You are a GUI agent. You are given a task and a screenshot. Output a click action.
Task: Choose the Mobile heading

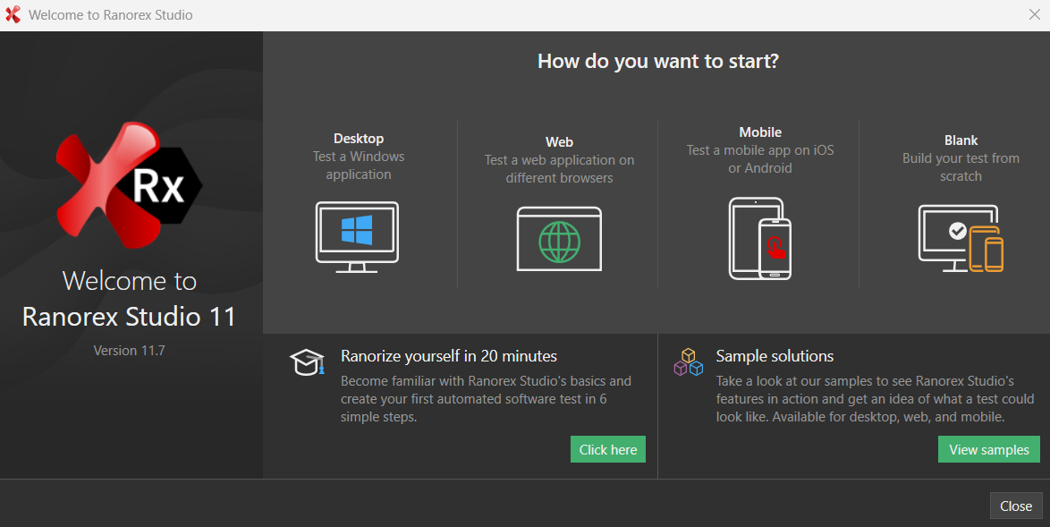click(x=760, y=132)
